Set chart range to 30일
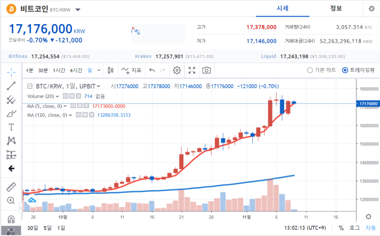 point(33,228)
